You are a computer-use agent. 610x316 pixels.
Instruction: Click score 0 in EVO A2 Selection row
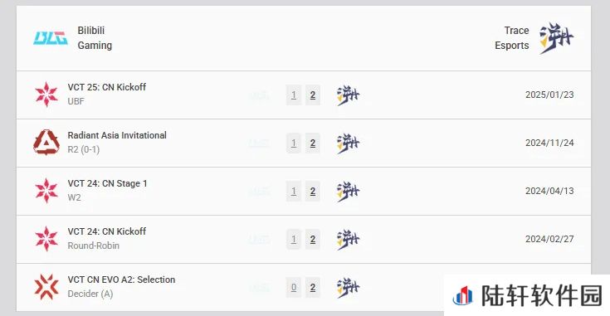pos(294,287)
